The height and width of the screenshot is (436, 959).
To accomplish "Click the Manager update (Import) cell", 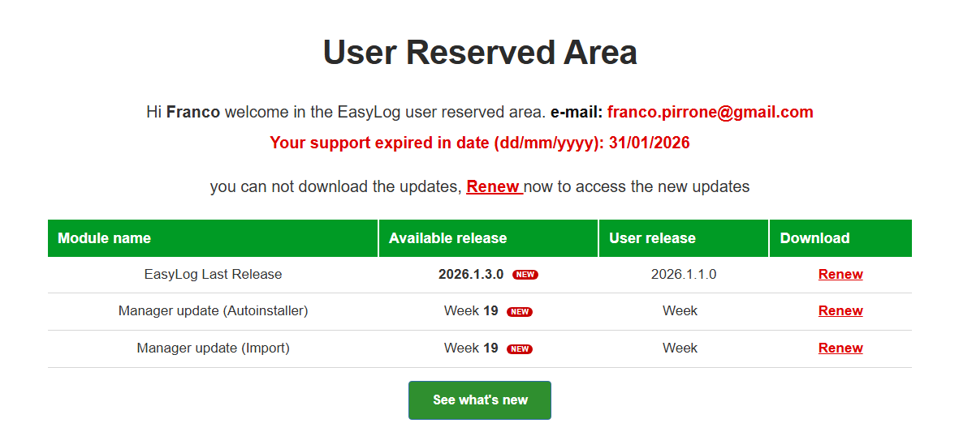I will pyautogui.click(x=213, y=348).
